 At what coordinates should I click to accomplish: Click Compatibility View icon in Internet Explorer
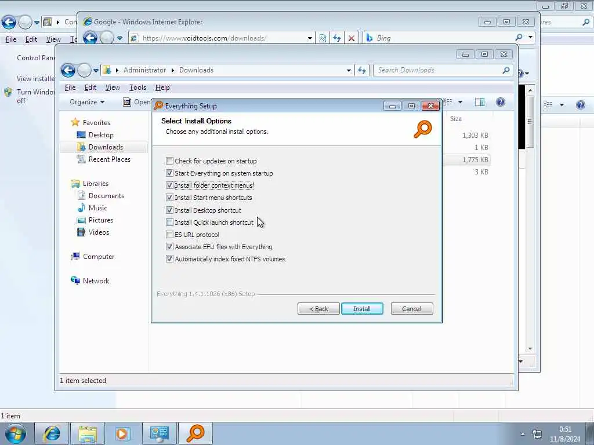(323, 38)
